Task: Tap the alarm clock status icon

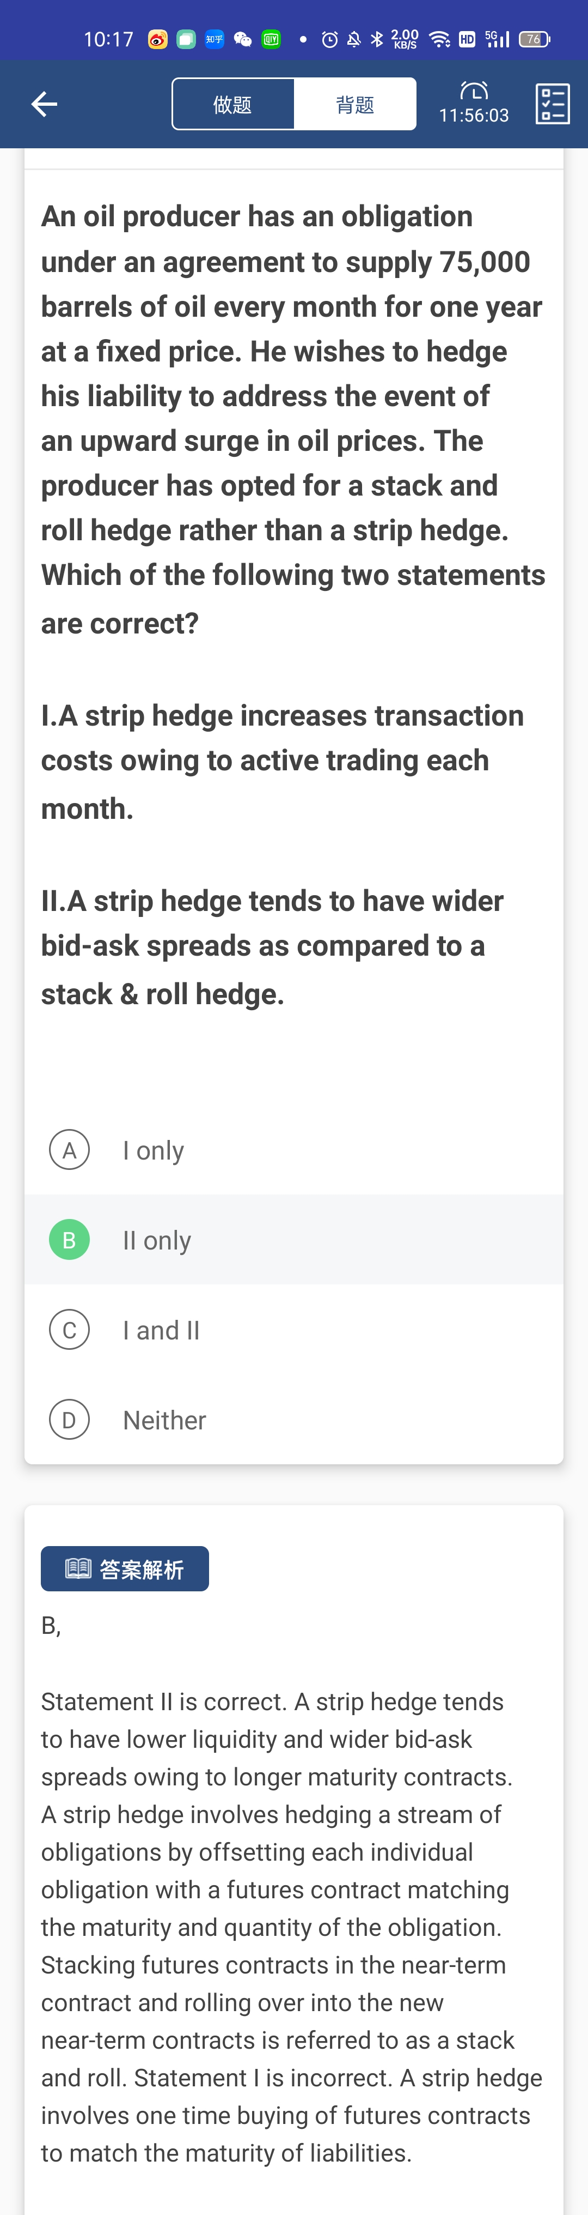Action: click(x=329, y=40)
